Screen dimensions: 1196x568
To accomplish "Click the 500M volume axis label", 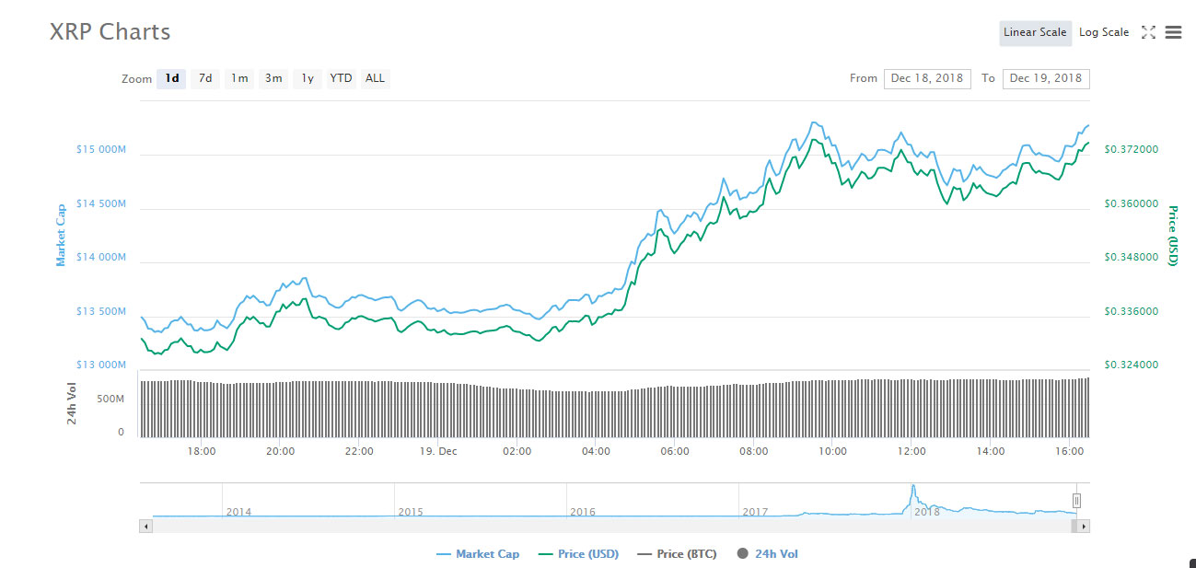I will (110, 399).
